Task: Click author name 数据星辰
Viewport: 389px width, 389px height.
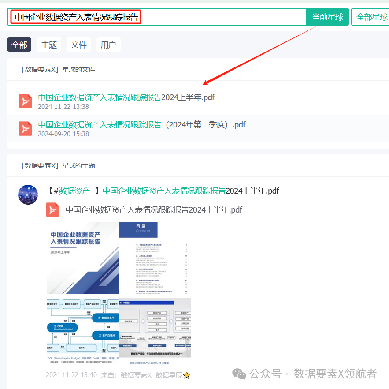Action: 169,375
